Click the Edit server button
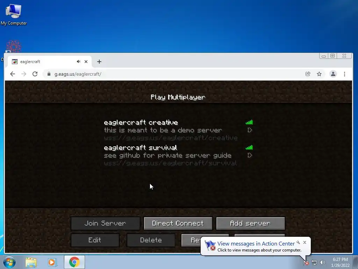Screen dimensions: 358x269 pyautogui.click(x=95, y=240)
